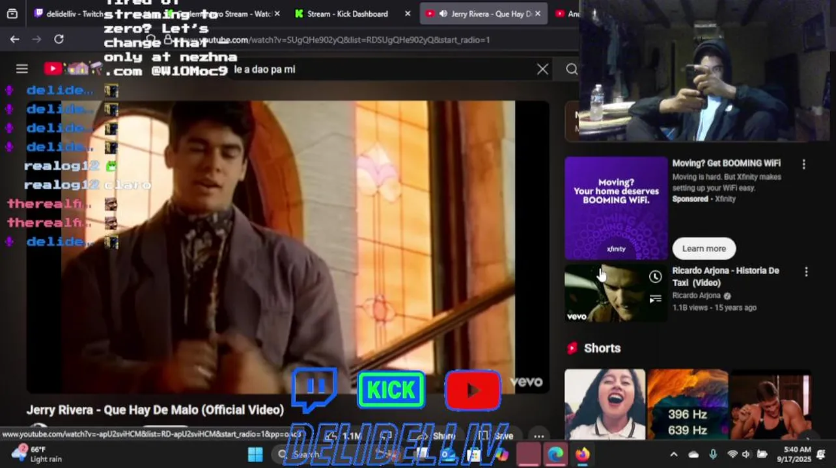Open Ricardo Arjona Historia De Taxi thumbnail
Screen dimensions: 836x468
point(616,292)
